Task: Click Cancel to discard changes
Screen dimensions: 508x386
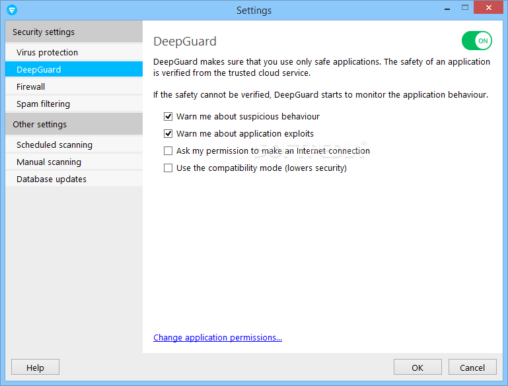Action: tap(472, 368)
